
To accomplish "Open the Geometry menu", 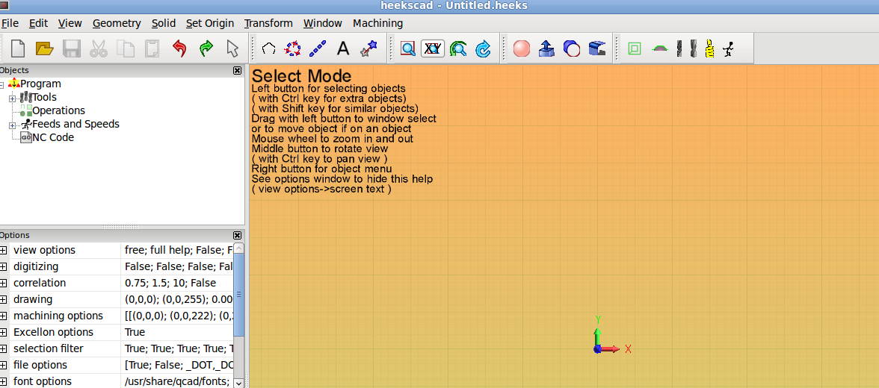I will click(x=117, y=23).
